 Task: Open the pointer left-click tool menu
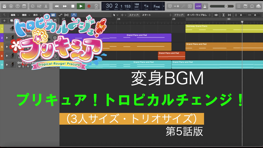(115, 15)
